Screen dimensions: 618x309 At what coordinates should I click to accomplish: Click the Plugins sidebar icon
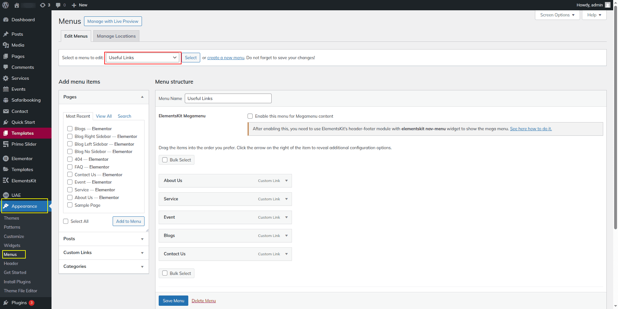[x=6, y=303]
